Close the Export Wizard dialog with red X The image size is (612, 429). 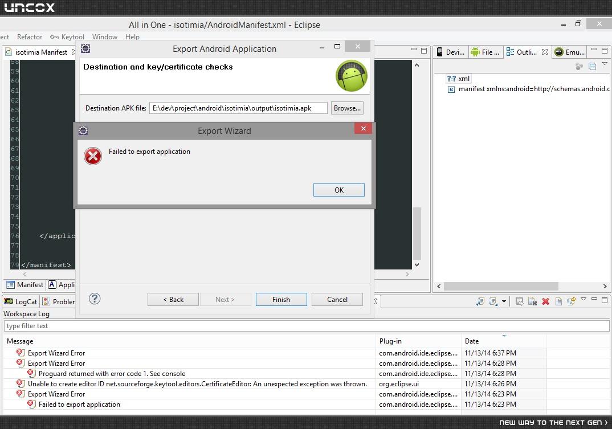363,128
